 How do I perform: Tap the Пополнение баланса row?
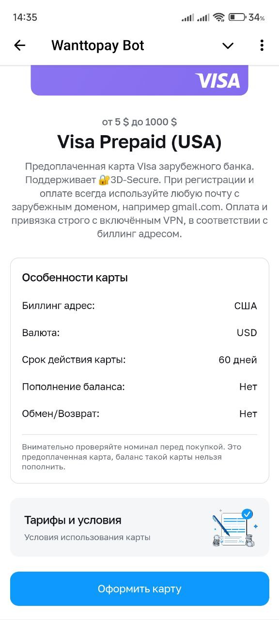pos(139,387)
